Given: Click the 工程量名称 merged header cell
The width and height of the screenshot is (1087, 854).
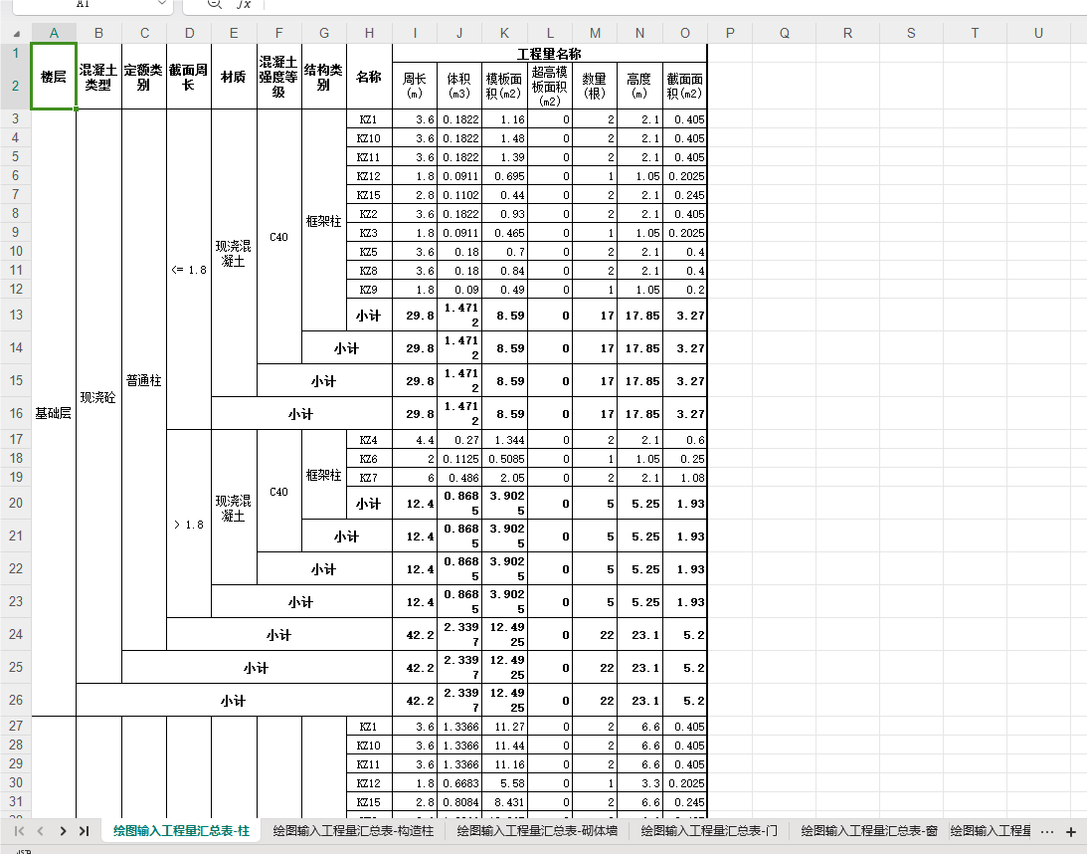Looking at the screenshot, I should pyautogui.click(x=550, y=54).
